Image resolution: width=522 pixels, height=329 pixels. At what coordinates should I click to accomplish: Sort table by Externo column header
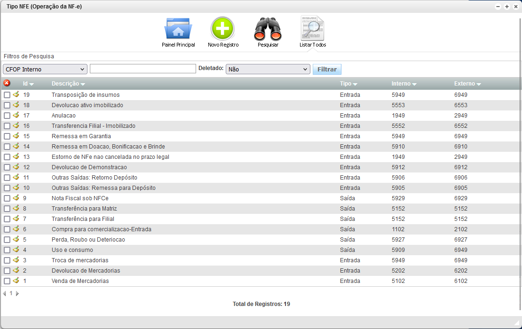pyautogui.click(x=467, y=84)
